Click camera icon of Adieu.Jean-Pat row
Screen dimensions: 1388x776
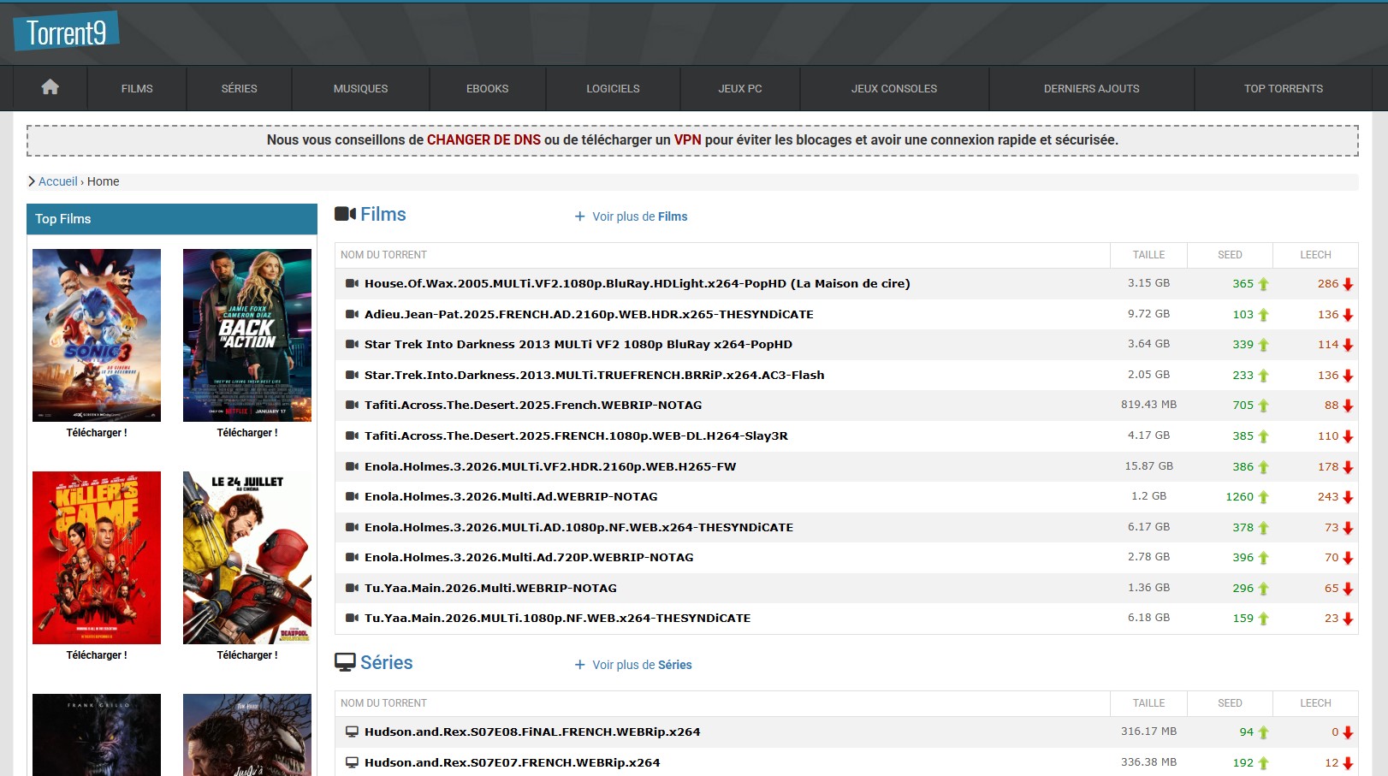click(x=352, y=314)
